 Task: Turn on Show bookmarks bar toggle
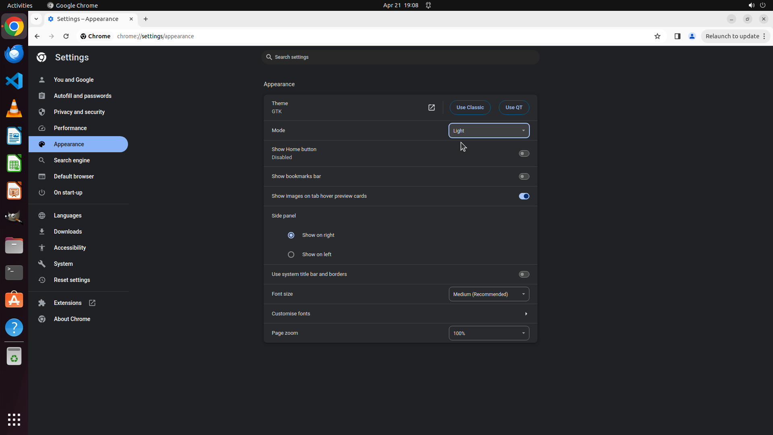(524, 176)
